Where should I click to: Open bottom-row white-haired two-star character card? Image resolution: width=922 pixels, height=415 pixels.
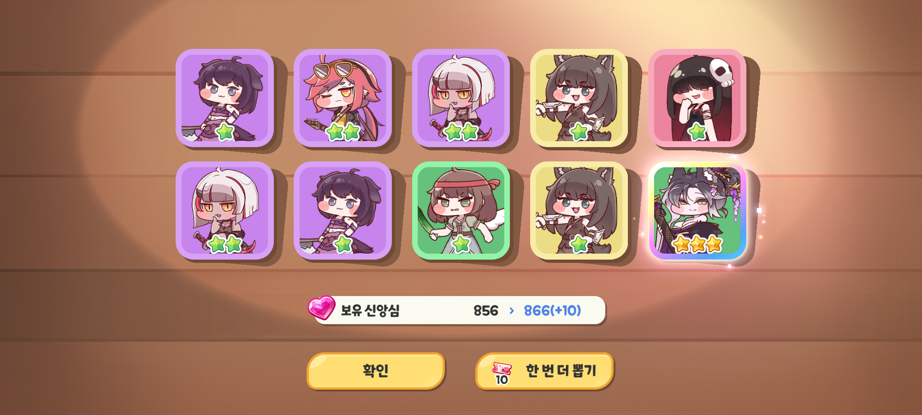coord(225,210)
